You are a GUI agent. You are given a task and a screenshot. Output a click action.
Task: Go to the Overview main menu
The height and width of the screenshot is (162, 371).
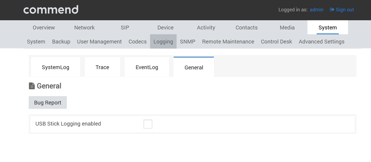click(x=44, y=28)
